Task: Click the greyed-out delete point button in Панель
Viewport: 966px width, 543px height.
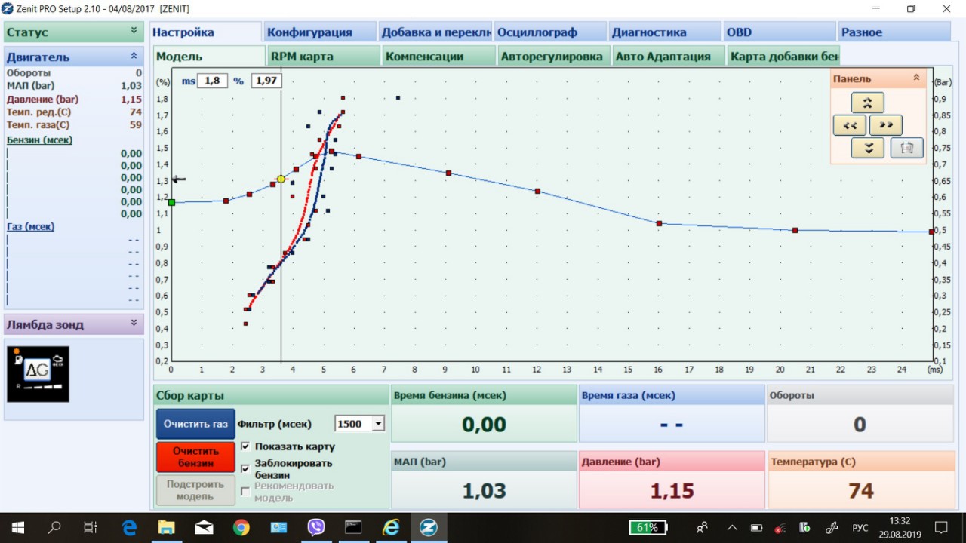Action: coord(906,148)
